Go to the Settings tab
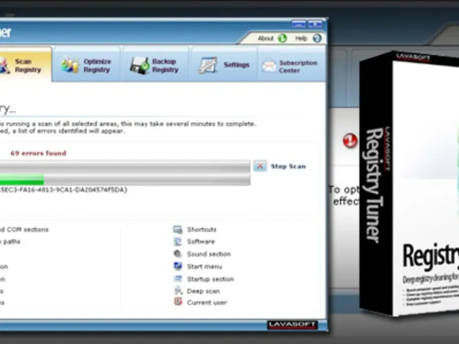This screenshot has height=344, width=459. 224,65
